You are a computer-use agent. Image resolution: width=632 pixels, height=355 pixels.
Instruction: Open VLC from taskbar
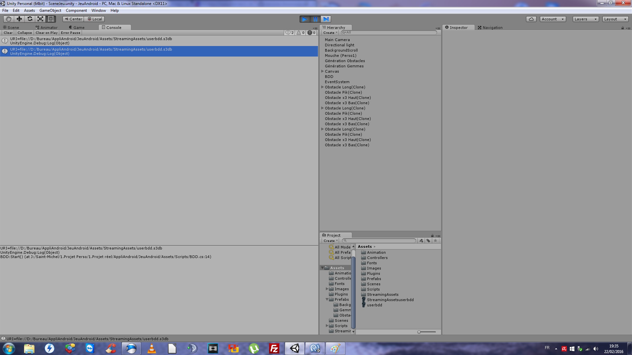pyautogui.click(x=152, y=348)
